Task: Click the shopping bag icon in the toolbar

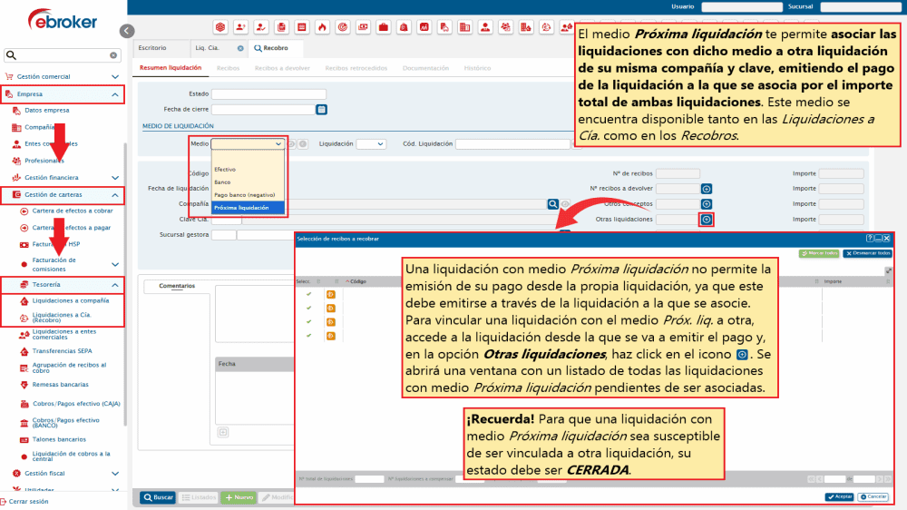Action: tap(404, 27)
